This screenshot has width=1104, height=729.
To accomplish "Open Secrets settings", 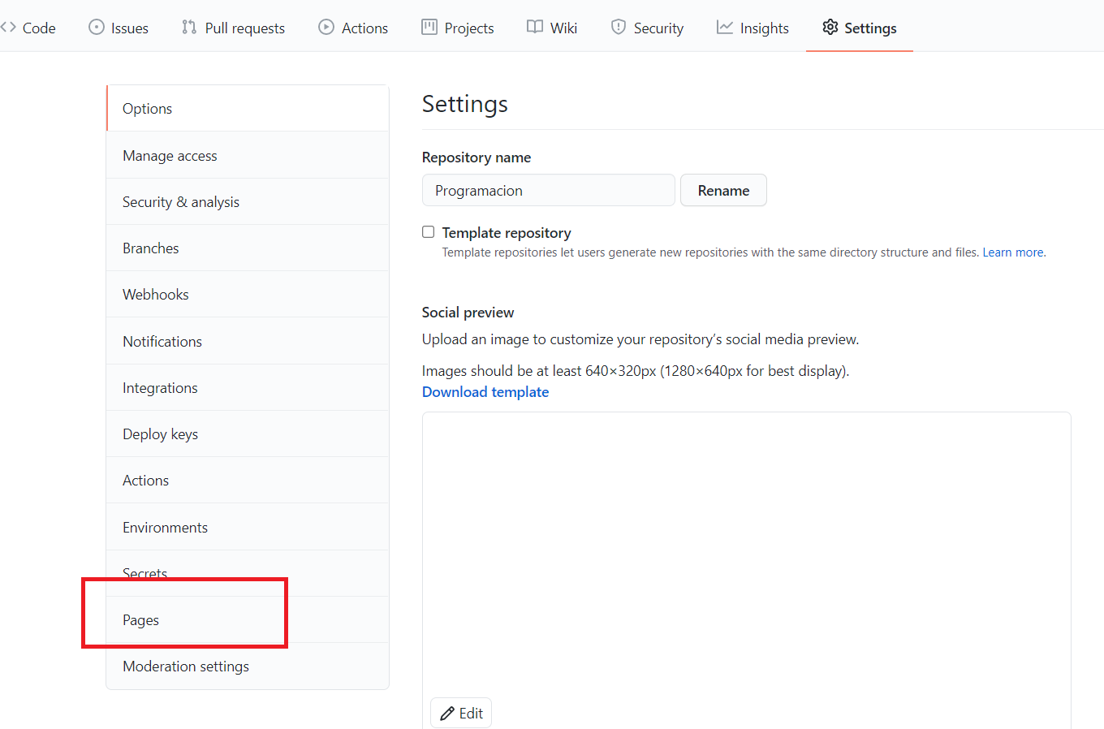I will (248, 573).
